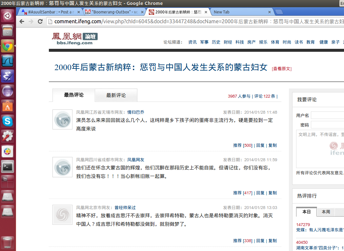
Task: Switch to the Boomerang-Outbox Gmail tab
Action: coord(114,12)
